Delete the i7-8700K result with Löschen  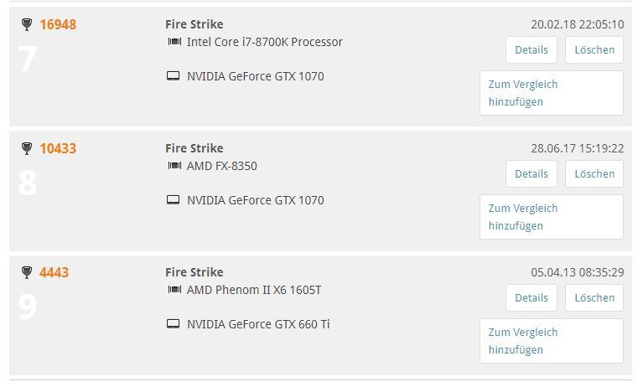coord(594,50)
